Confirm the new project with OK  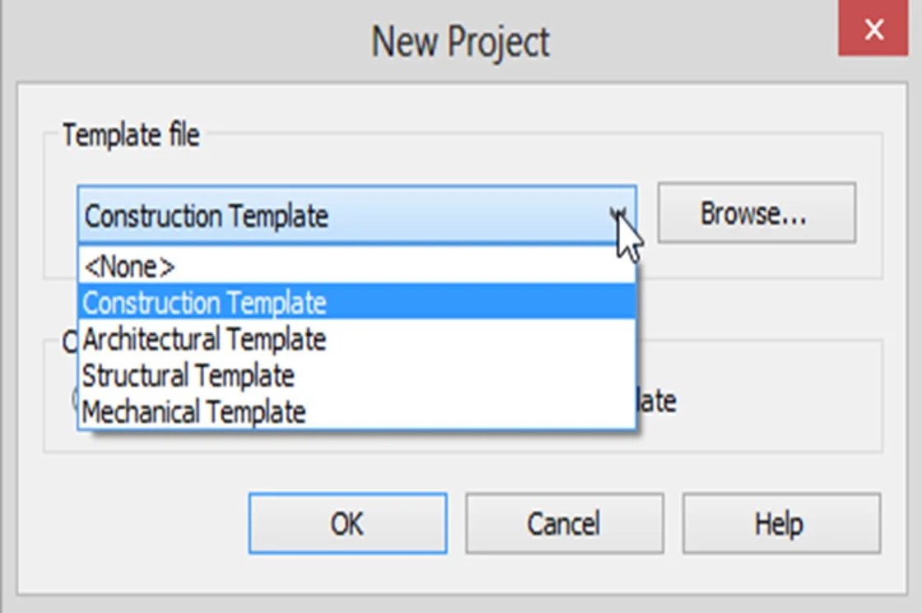point(347,522)
